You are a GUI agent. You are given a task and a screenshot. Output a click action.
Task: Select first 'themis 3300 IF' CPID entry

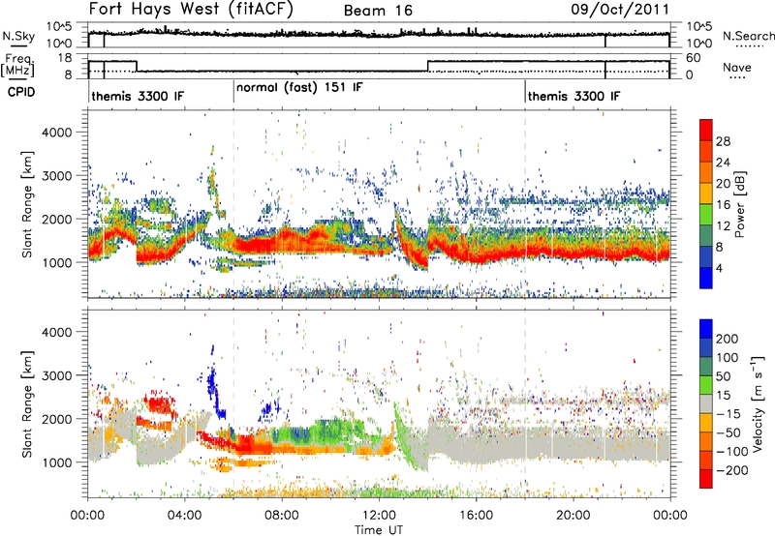tap(138, 96)
